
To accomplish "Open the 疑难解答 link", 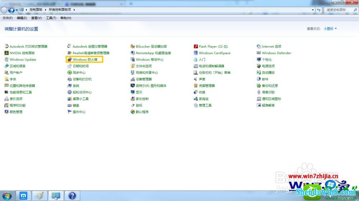I will [x=268, y=106].
